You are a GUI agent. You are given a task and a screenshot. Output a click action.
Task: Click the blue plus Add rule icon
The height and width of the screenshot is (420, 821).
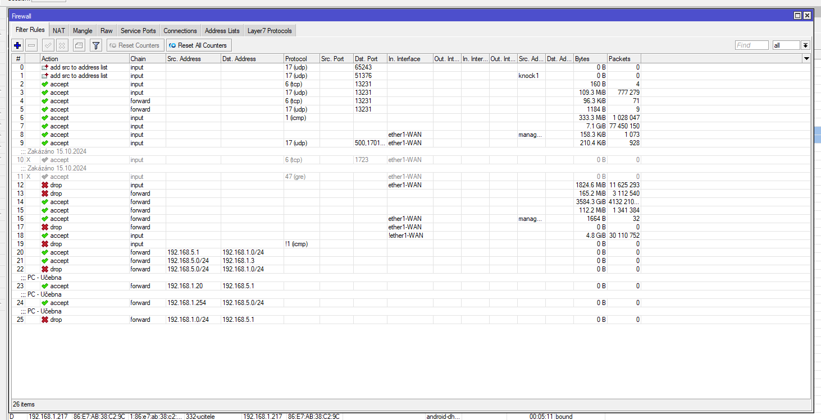tap(17, 45)
